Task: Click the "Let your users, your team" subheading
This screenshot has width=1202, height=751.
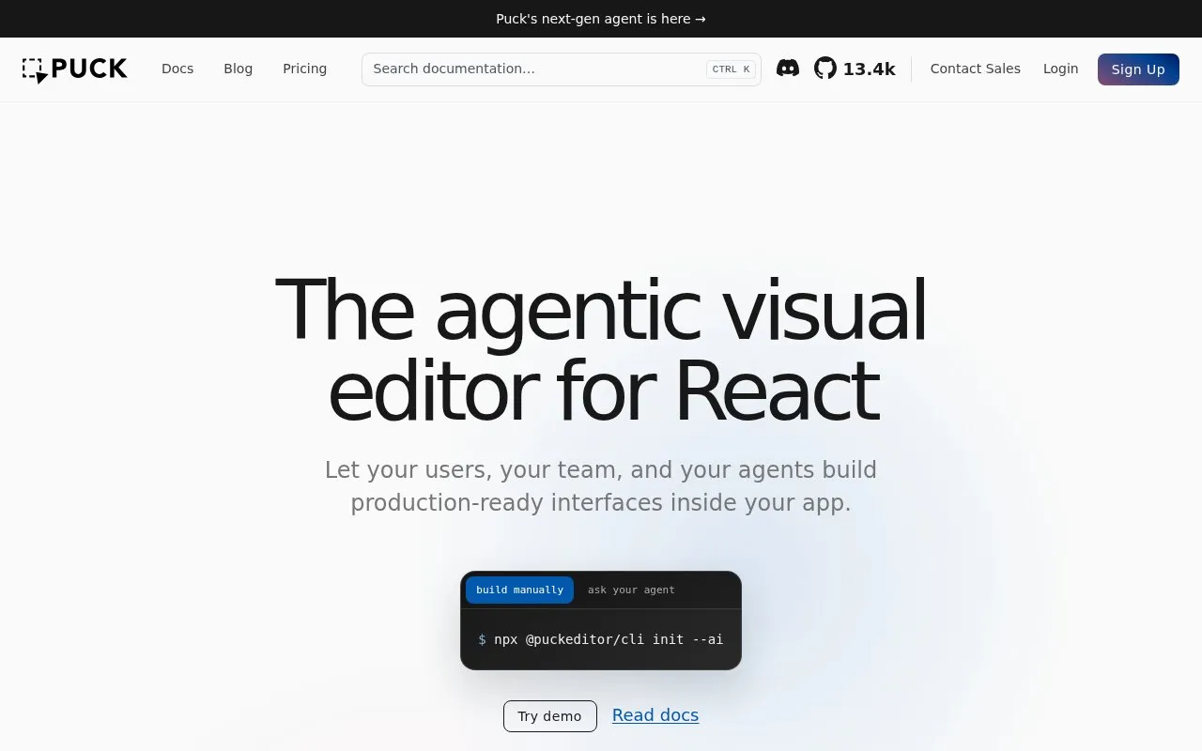Action: click(x=601, y=486)
